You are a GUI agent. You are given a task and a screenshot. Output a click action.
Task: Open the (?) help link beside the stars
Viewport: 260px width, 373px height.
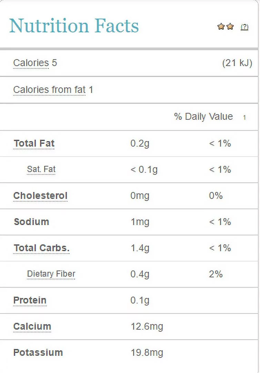tap(244, 27)
